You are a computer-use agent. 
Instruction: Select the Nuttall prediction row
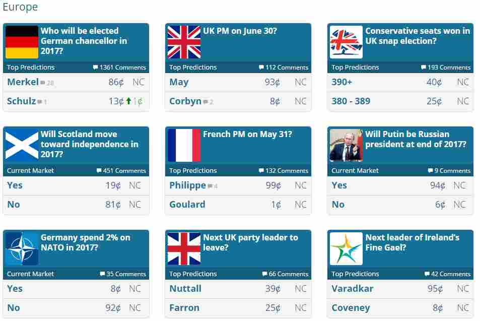238,289
